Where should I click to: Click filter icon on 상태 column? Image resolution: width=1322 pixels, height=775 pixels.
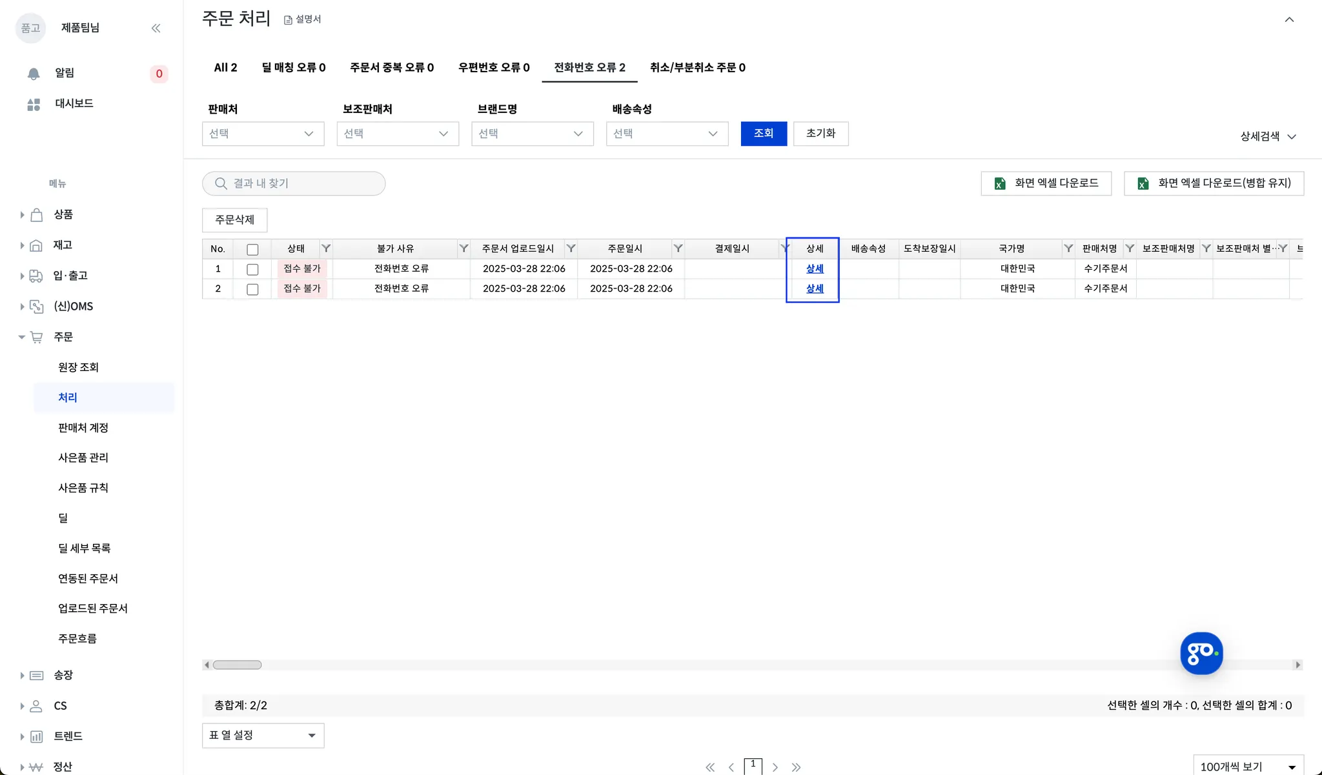pos(326,248)
